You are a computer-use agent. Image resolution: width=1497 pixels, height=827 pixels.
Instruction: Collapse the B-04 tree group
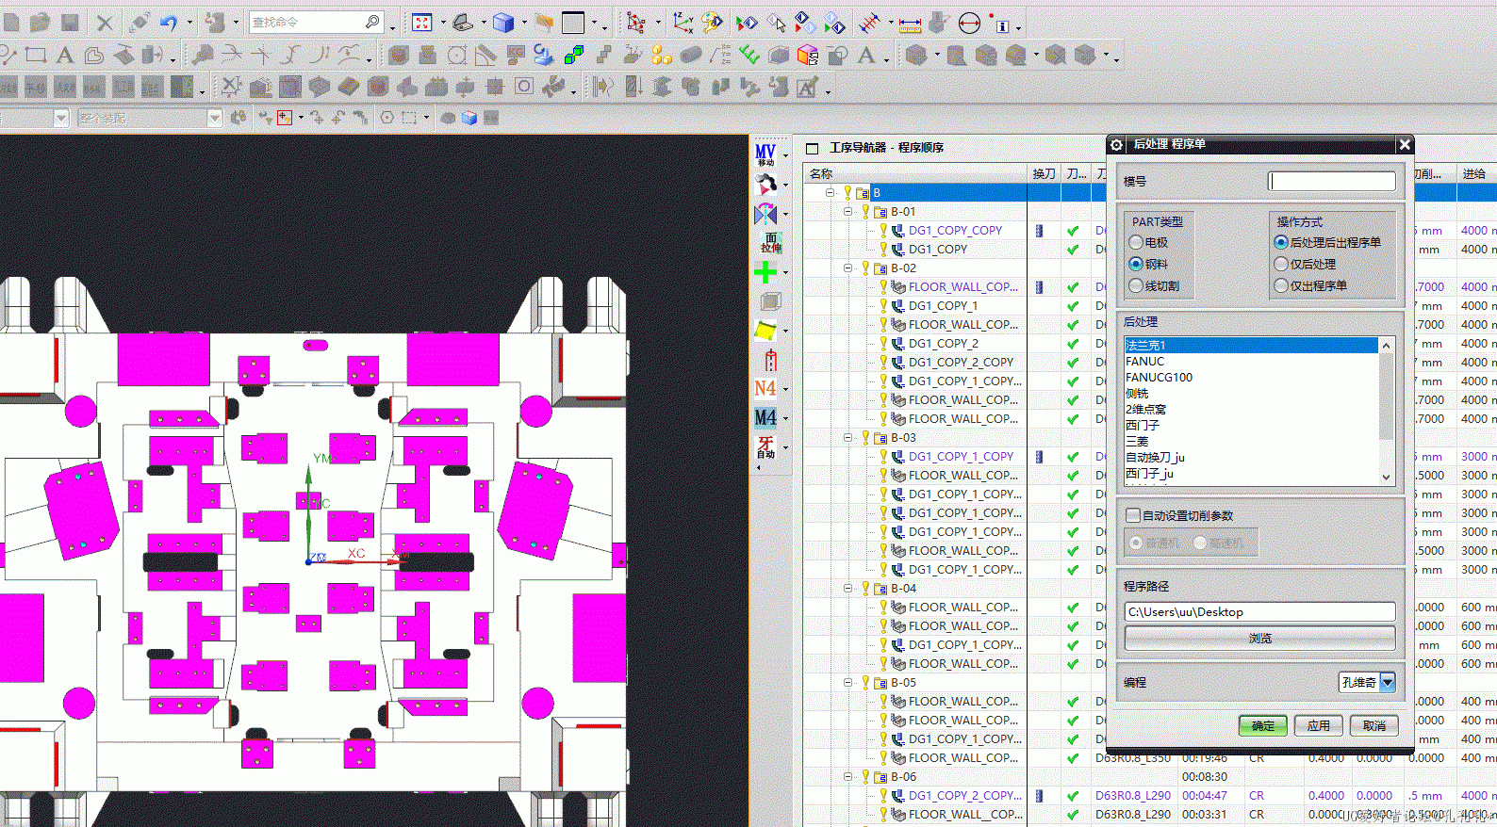847,588
